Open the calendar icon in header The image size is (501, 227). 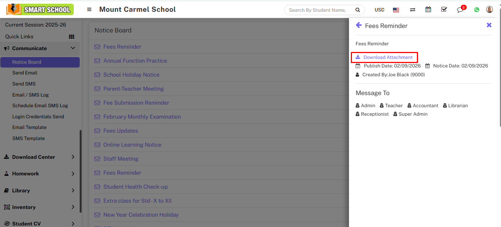(x=428, y=10)
